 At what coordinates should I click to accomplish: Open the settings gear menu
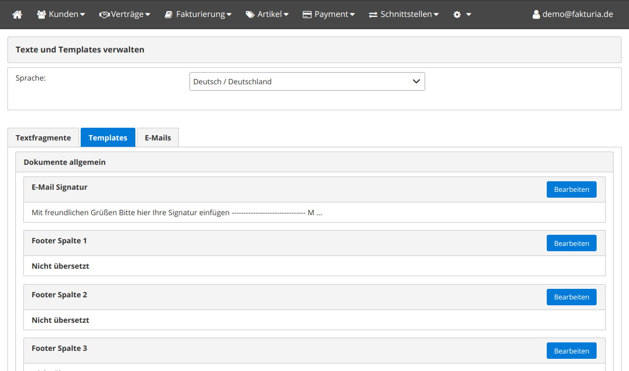[x=461, y=15]
